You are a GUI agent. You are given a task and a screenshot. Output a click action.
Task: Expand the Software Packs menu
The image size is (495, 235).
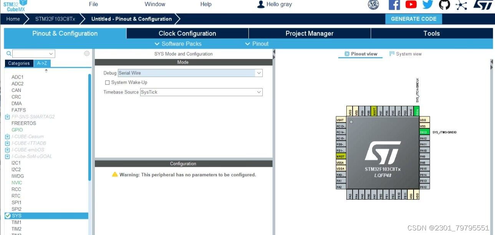pos(178,44)
